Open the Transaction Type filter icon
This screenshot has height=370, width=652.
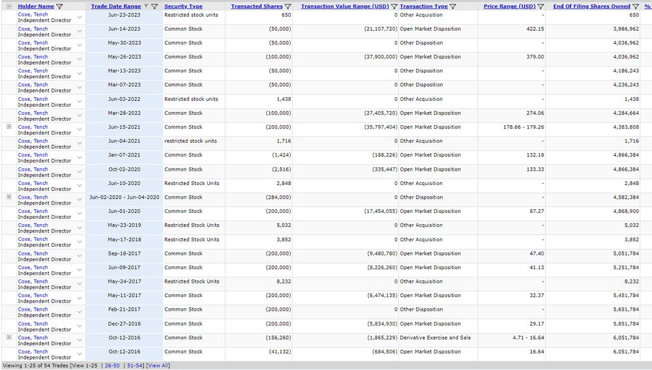tap(453, 7)
